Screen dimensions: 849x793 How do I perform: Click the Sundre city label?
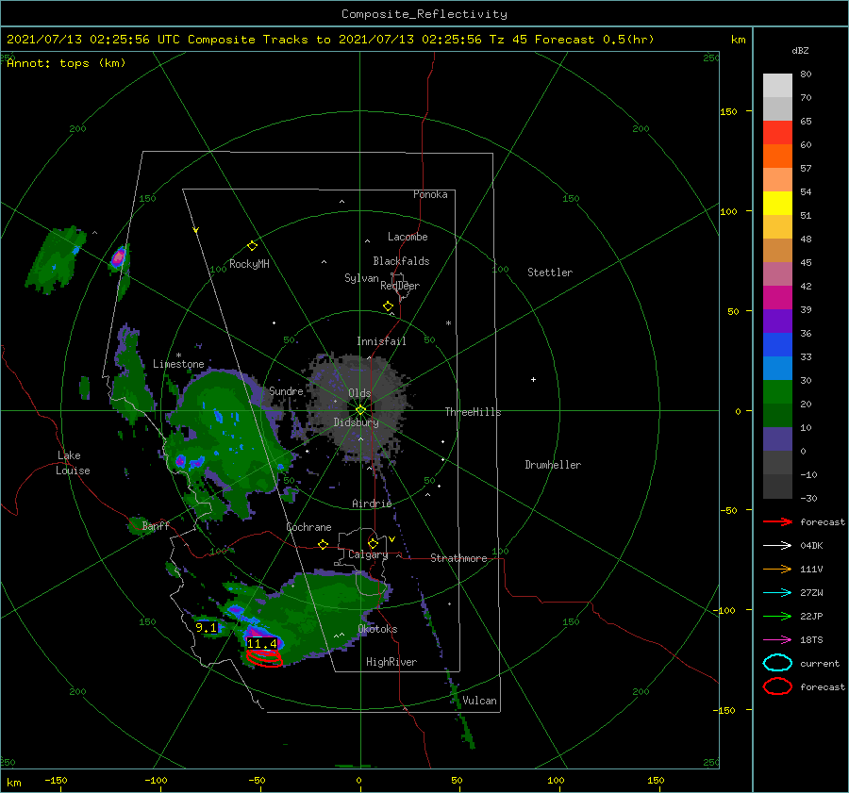(x=286, y=390)
